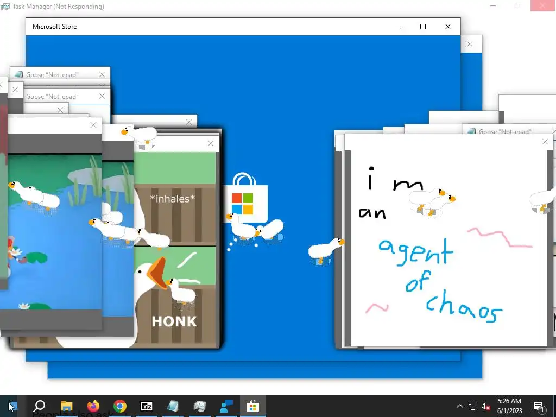The width and height of the screenshot is (556, 417).
Task: Click the "agent of chaos" drawing
Action: coord(448,248)
